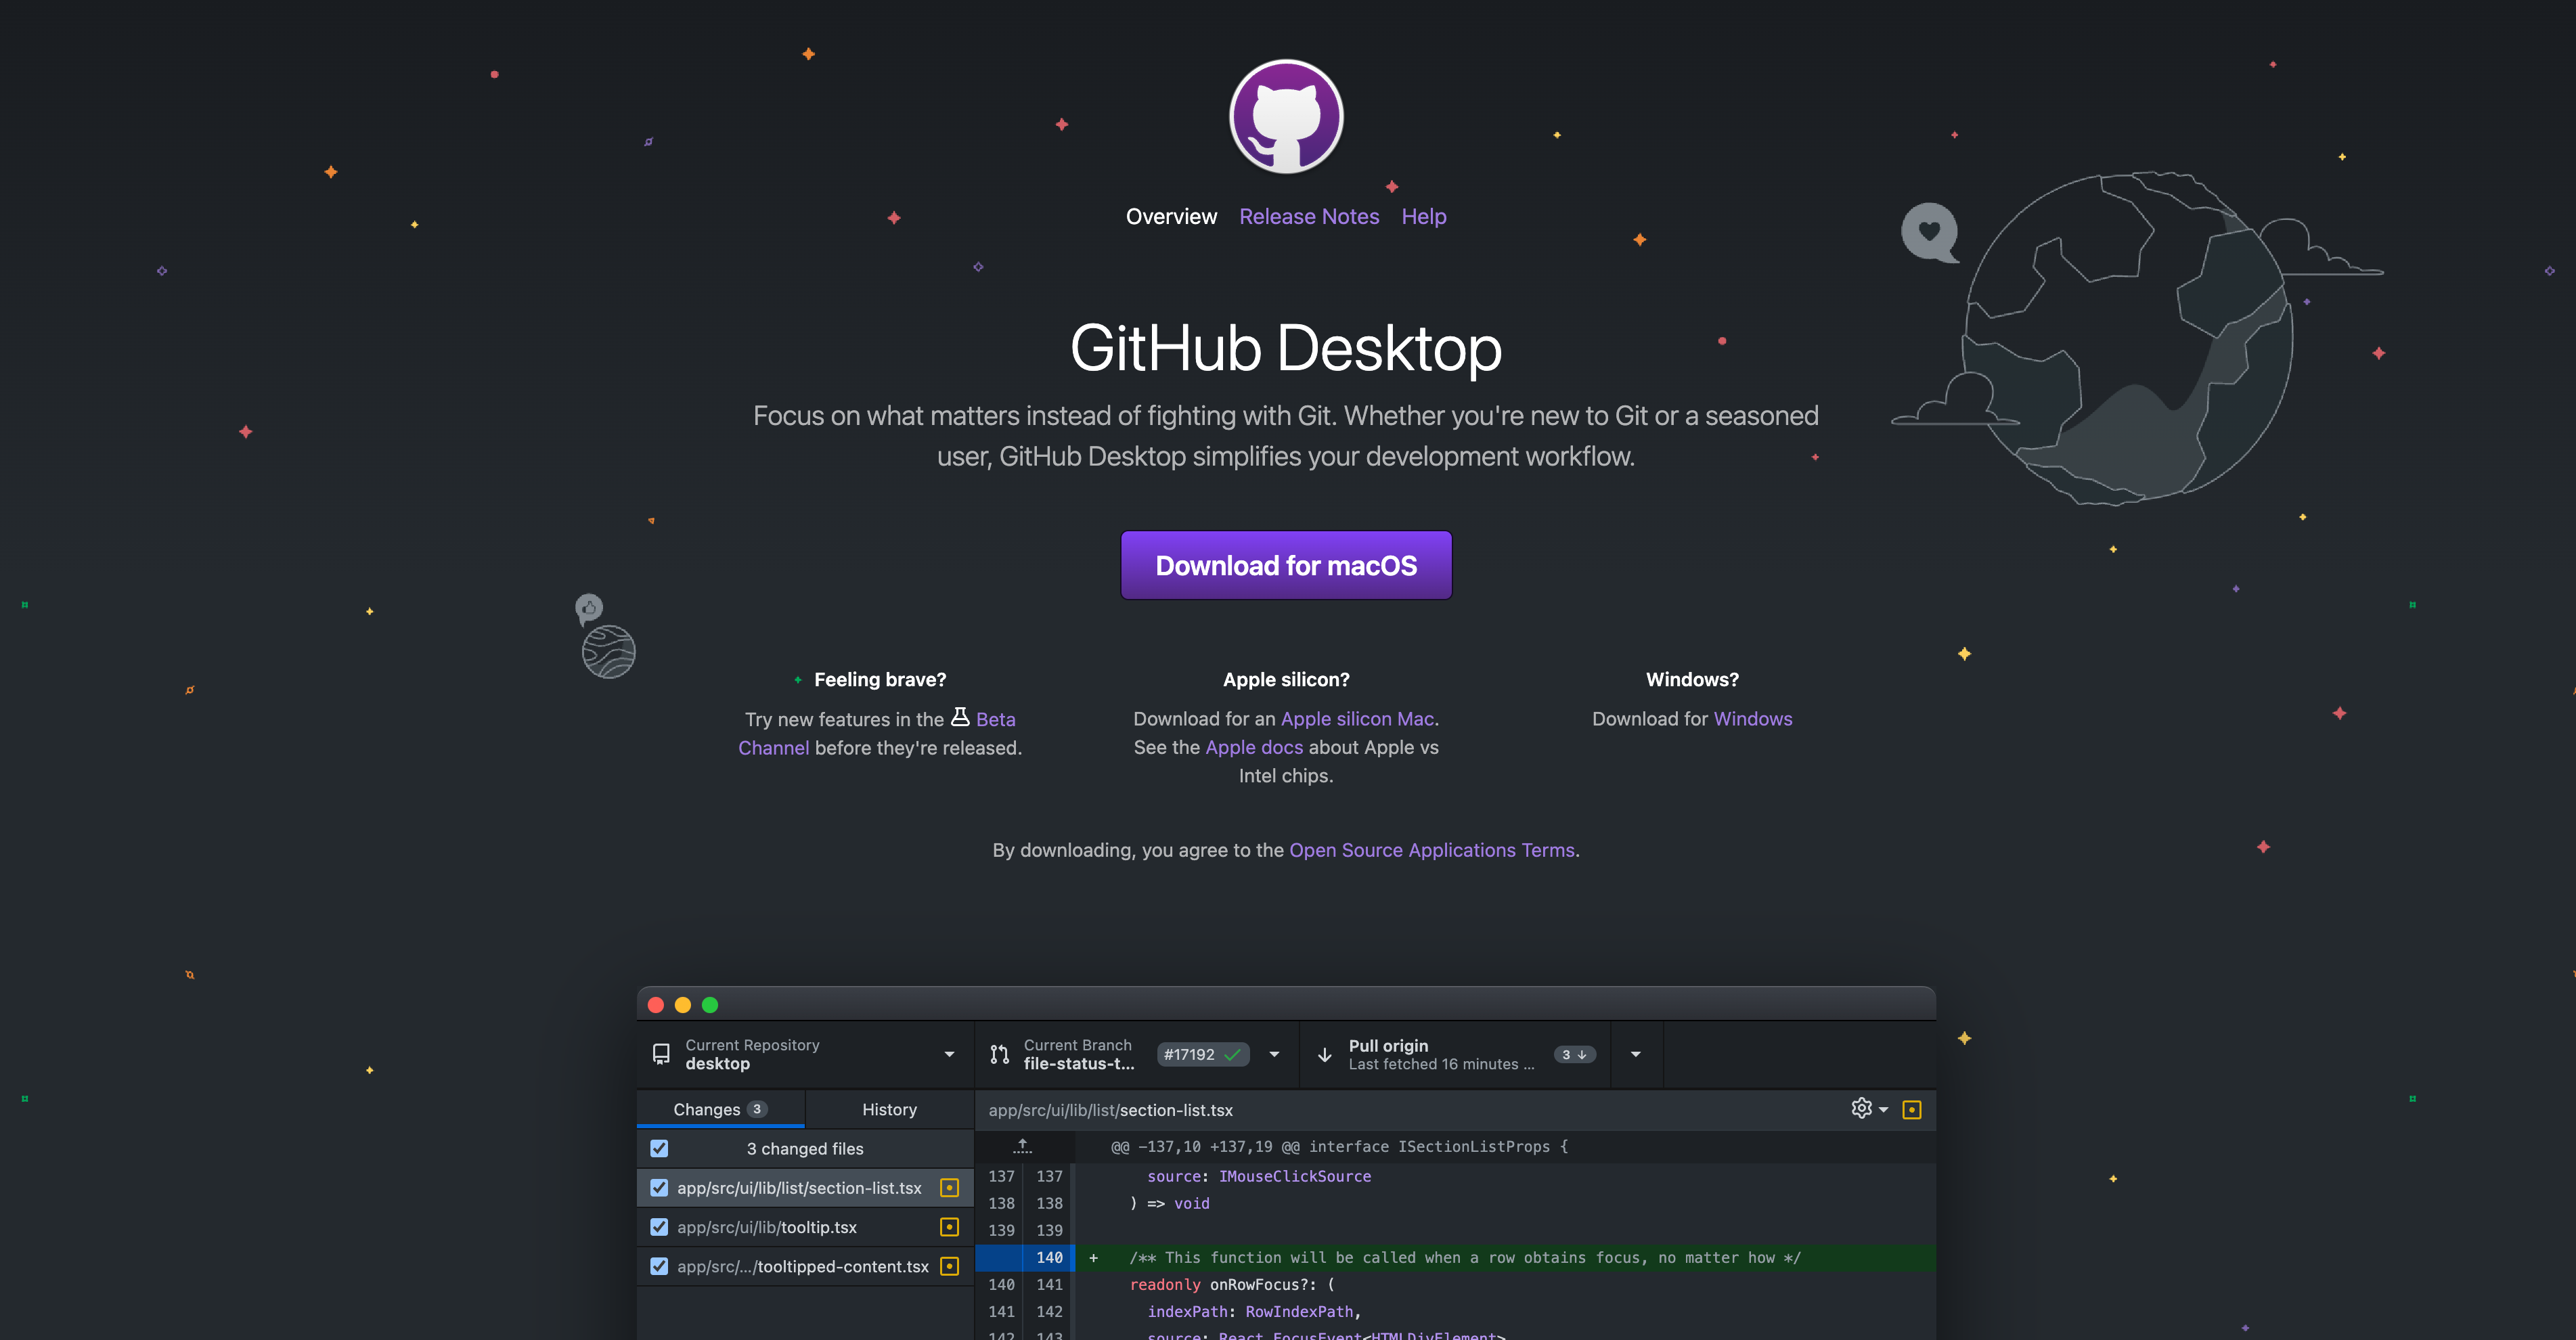Uncheck the tooltipped-content.tsx file checkbox
The width and height of the screenshot is (2576, 1340).
659,1266
